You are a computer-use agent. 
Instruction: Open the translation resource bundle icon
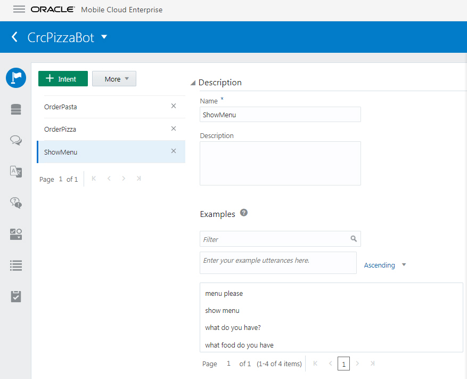pyautogui.click(x=16, y=171)
